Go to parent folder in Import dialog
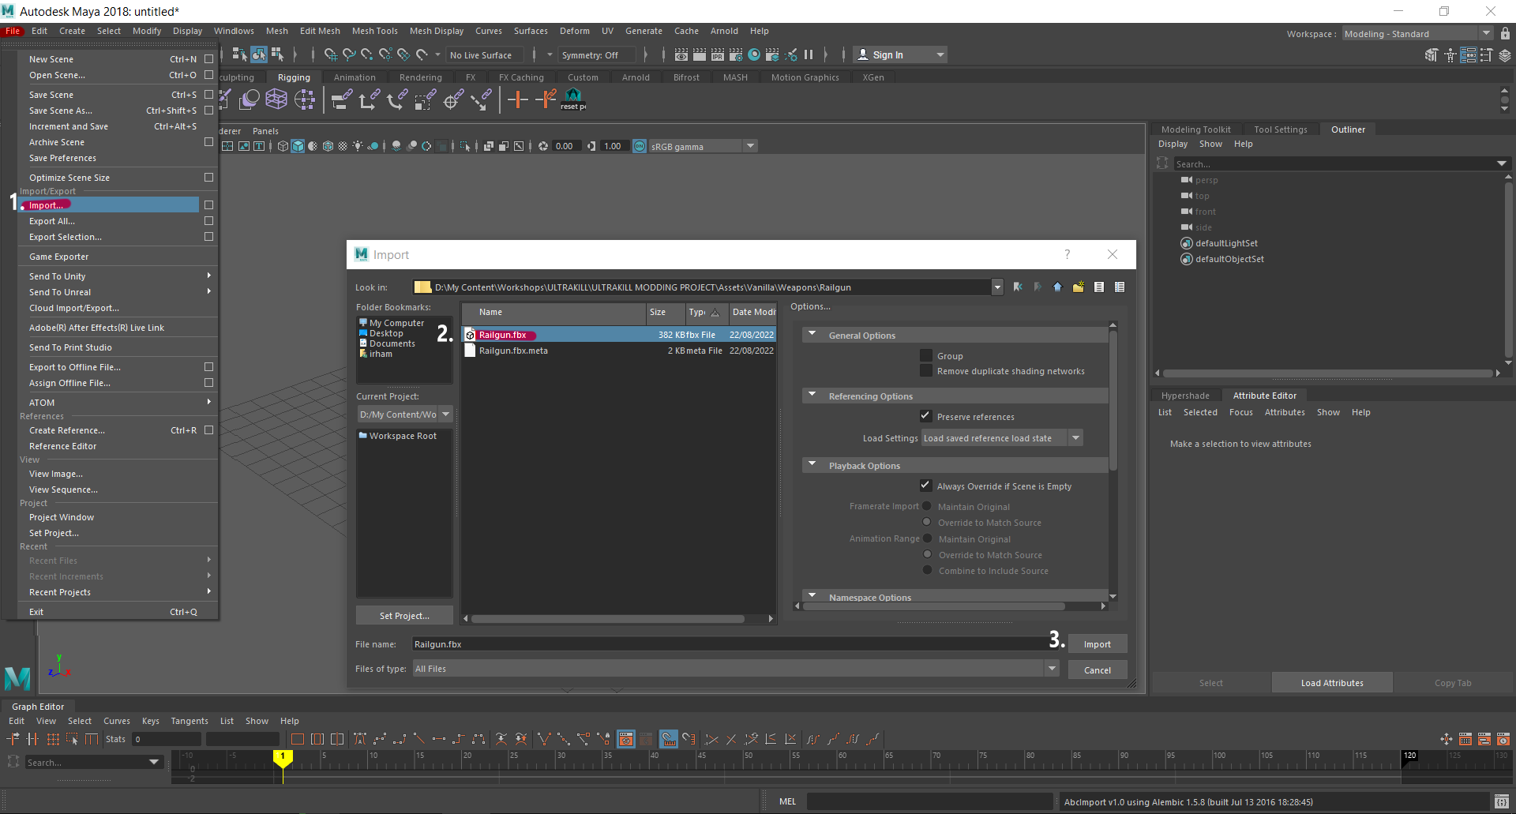Image resolution: width=1516 pixels, height=814 pixels. pos(1058,287)
